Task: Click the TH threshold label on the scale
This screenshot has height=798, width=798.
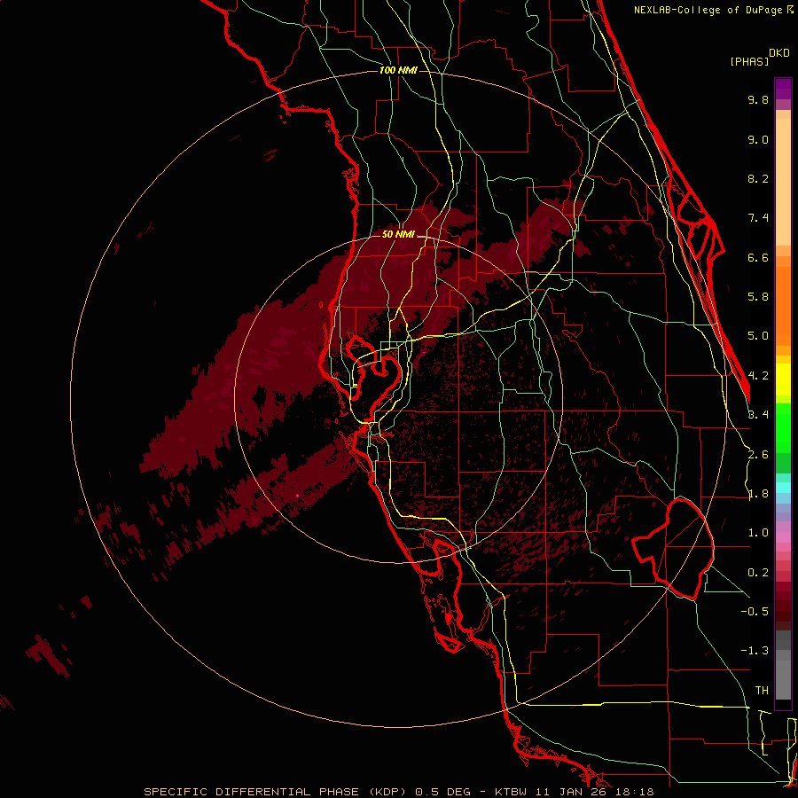Action: click(x=762, y=691)
